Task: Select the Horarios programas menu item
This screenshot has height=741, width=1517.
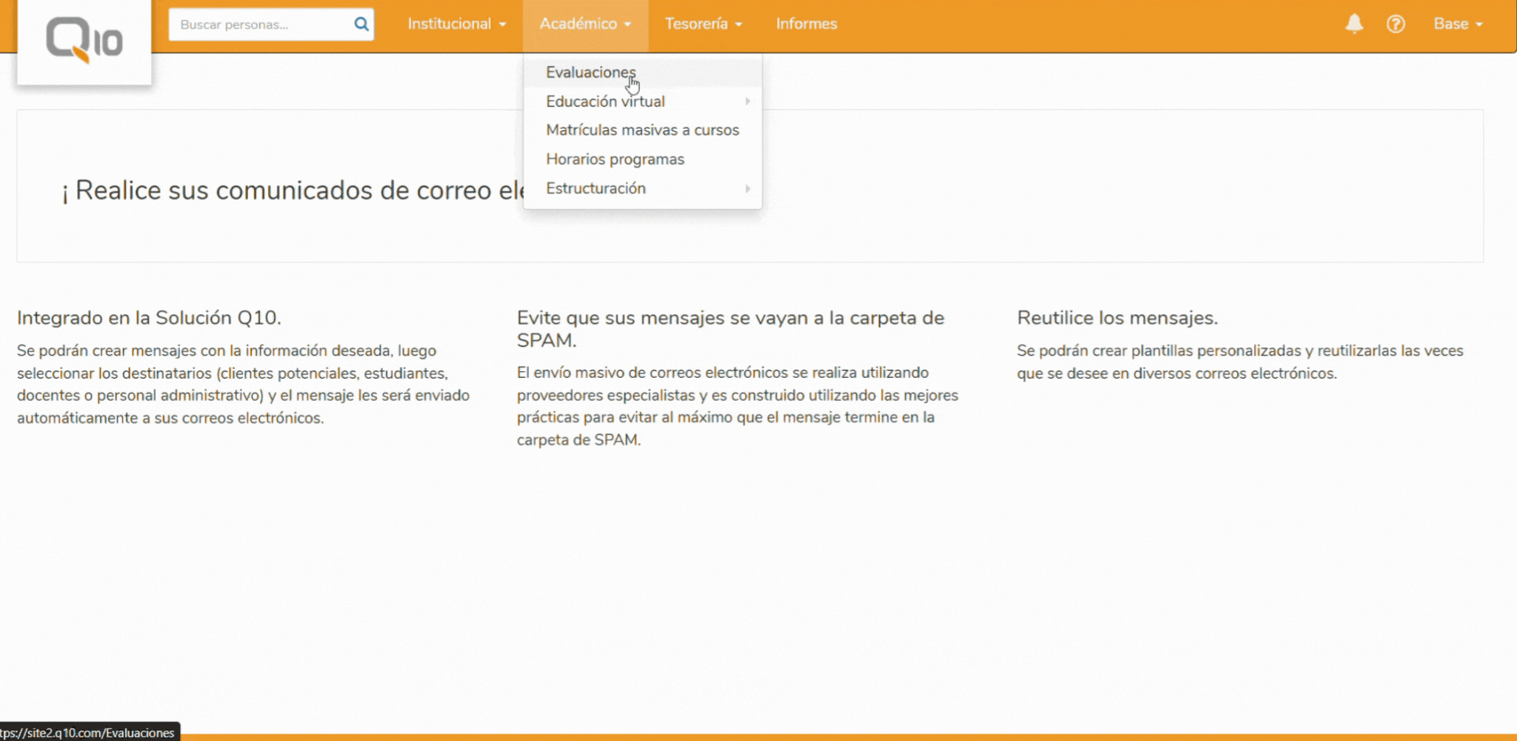Action: point(615,159)
